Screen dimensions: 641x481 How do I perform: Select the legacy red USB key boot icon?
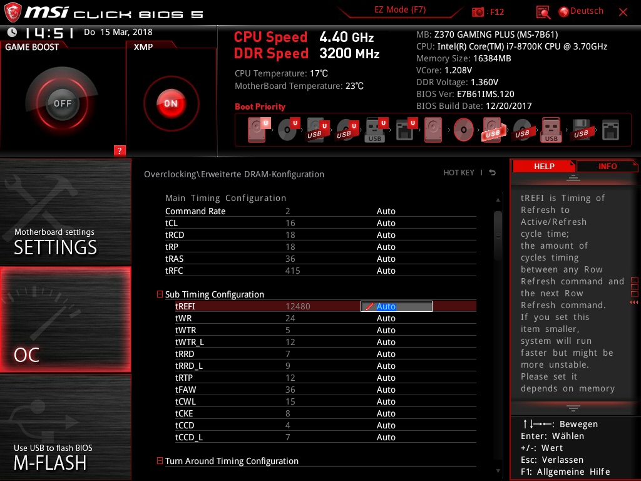tap(551, 130)
